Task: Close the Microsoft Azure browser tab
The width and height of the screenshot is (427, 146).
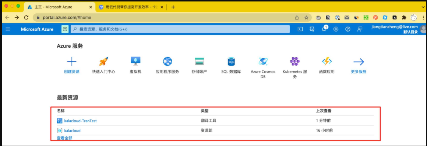Action: tap(91, 7)
